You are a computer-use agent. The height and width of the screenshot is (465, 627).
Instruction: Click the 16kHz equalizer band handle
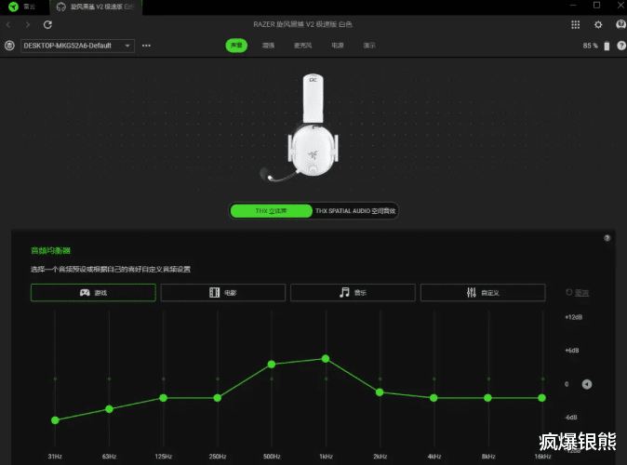click(x=541, y=398)
